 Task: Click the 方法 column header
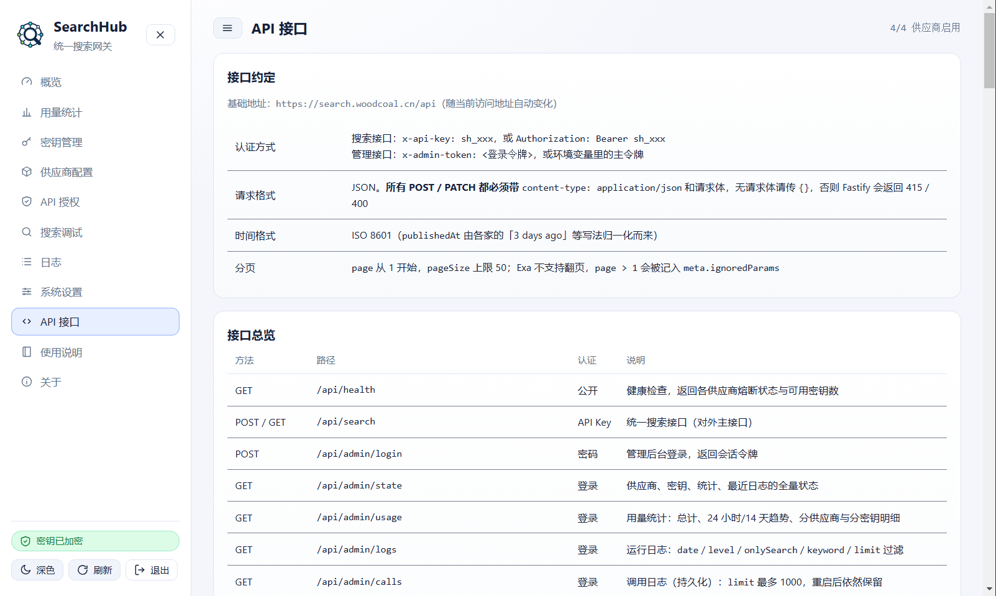[x=244, y=360]
